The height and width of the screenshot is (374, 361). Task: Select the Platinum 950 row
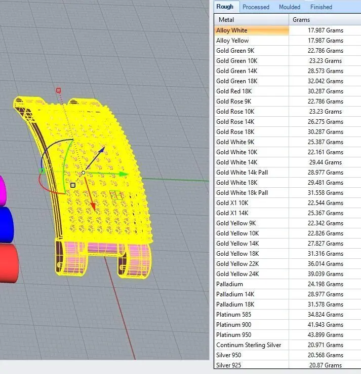point(288,334)
